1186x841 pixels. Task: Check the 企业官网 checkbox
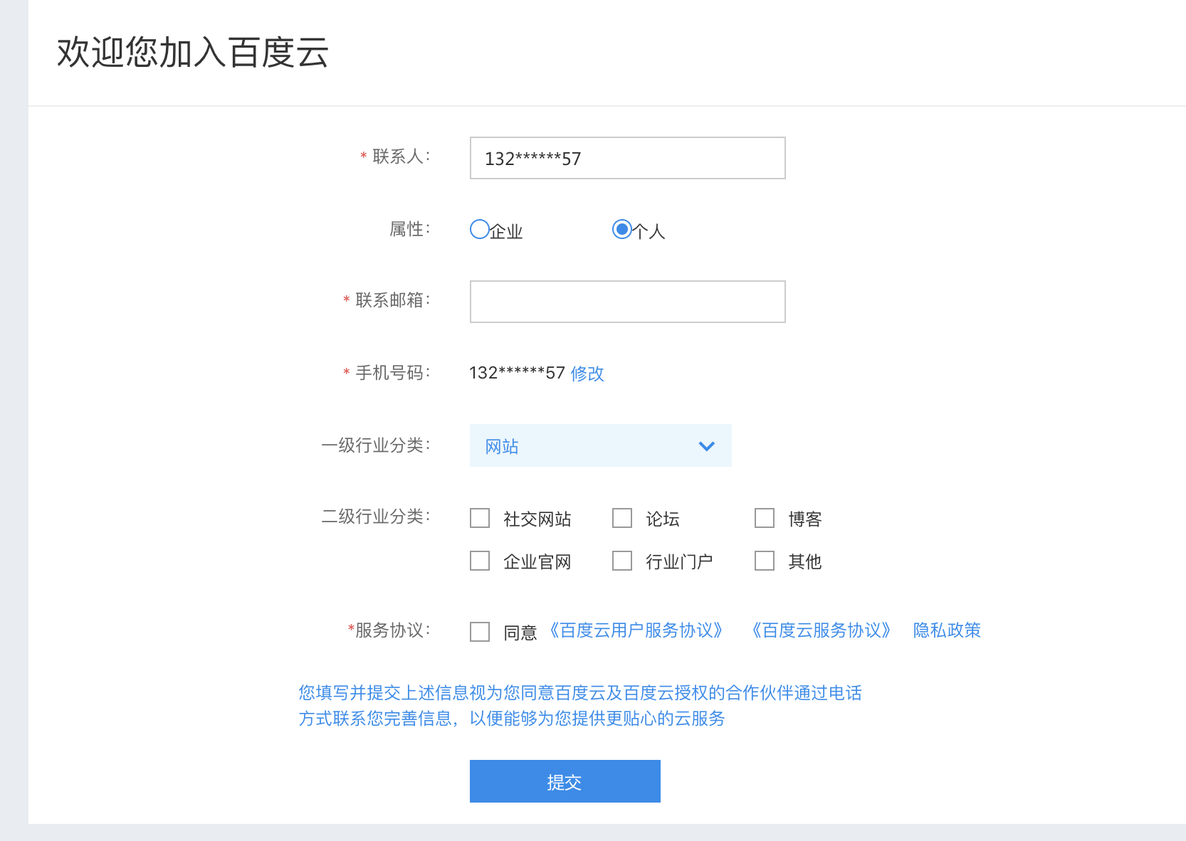480,561
